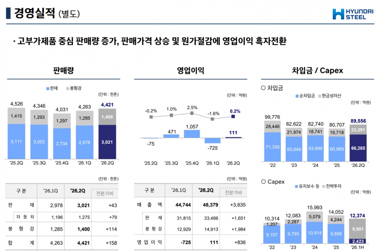Click the 유지보수 등 legend swatch
The width and height of the screenshot is (377, 251).
pos(296,186)
